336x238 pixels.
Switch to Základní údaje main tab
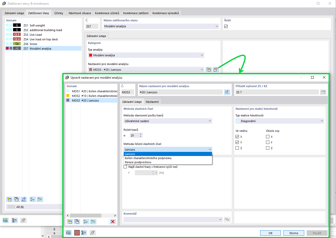14,13
